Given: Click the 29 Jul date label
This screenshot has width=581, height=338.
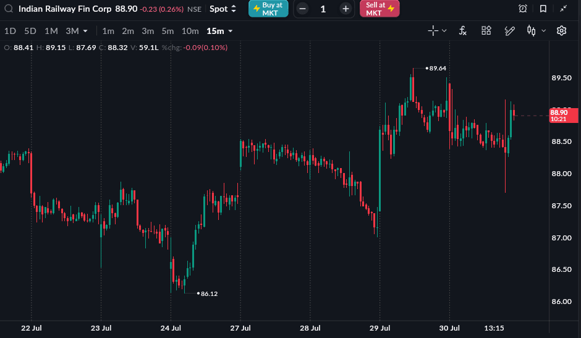Looking at the screenshot, I should (x=380, y=328).
